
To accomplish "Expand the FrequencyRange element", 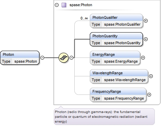I will 149,94.
